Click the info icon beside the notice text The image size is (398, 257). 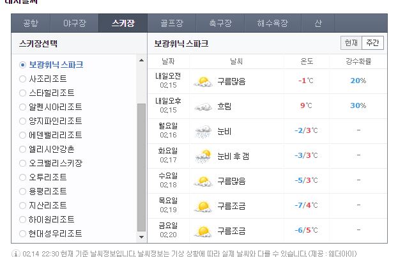[16, 253]
